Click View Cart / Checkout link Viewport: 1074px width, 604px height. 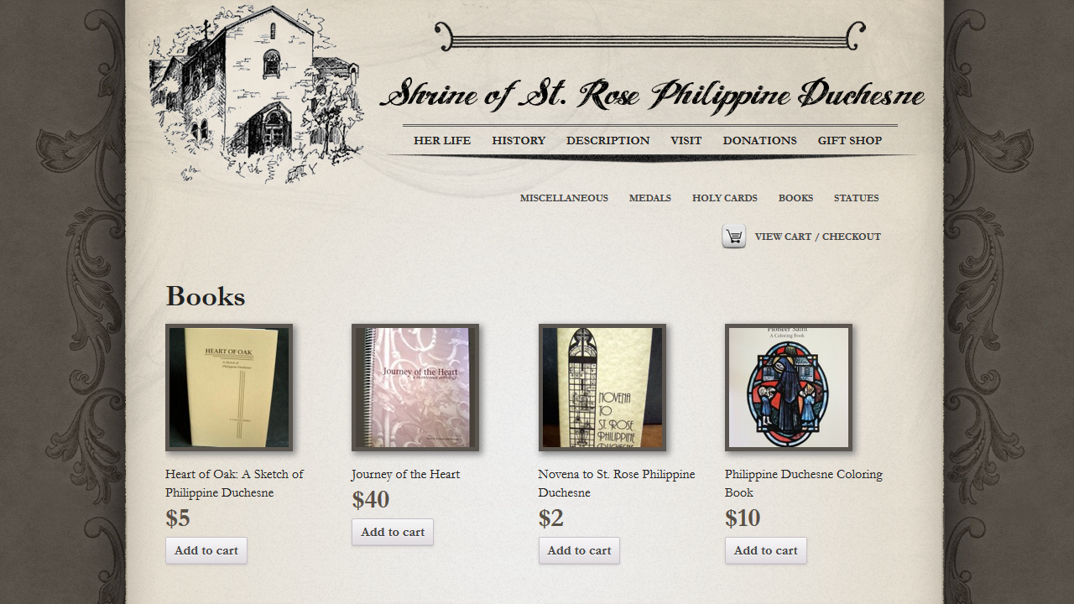[x=818, y=237]
